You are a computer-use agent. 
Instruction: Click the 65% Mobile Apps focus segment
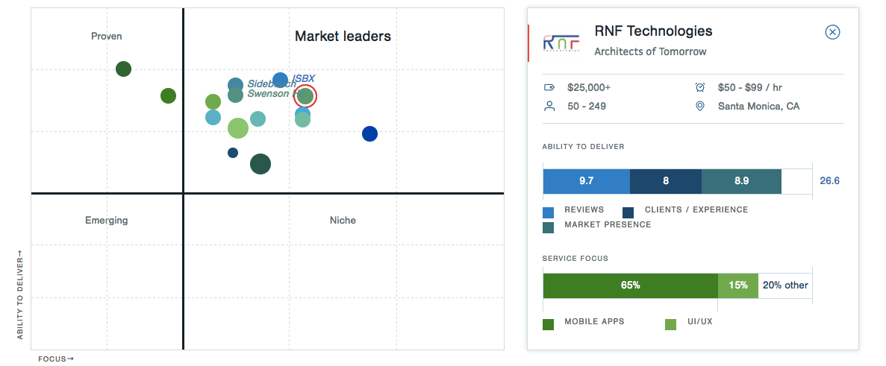(631, 285)
